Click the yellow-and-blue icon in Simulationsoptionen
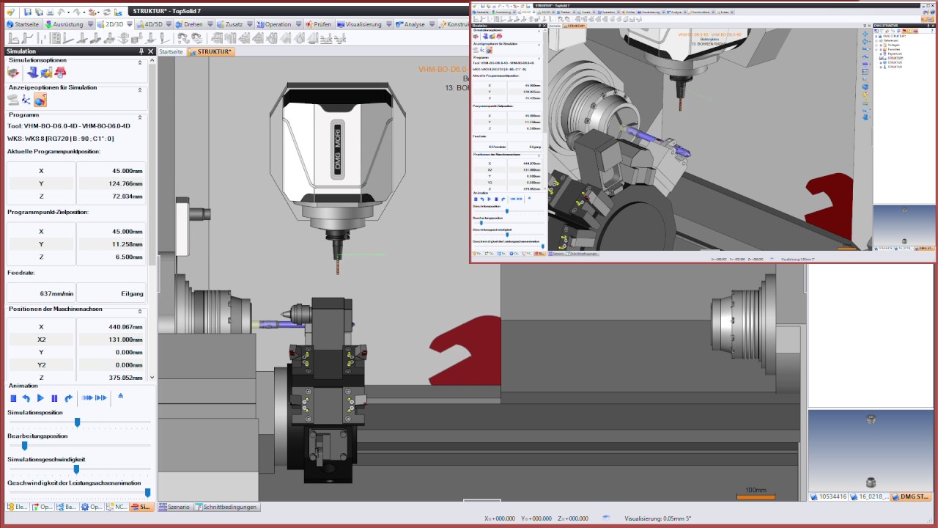This screenshot has width=938, height=528. (46, 73)
